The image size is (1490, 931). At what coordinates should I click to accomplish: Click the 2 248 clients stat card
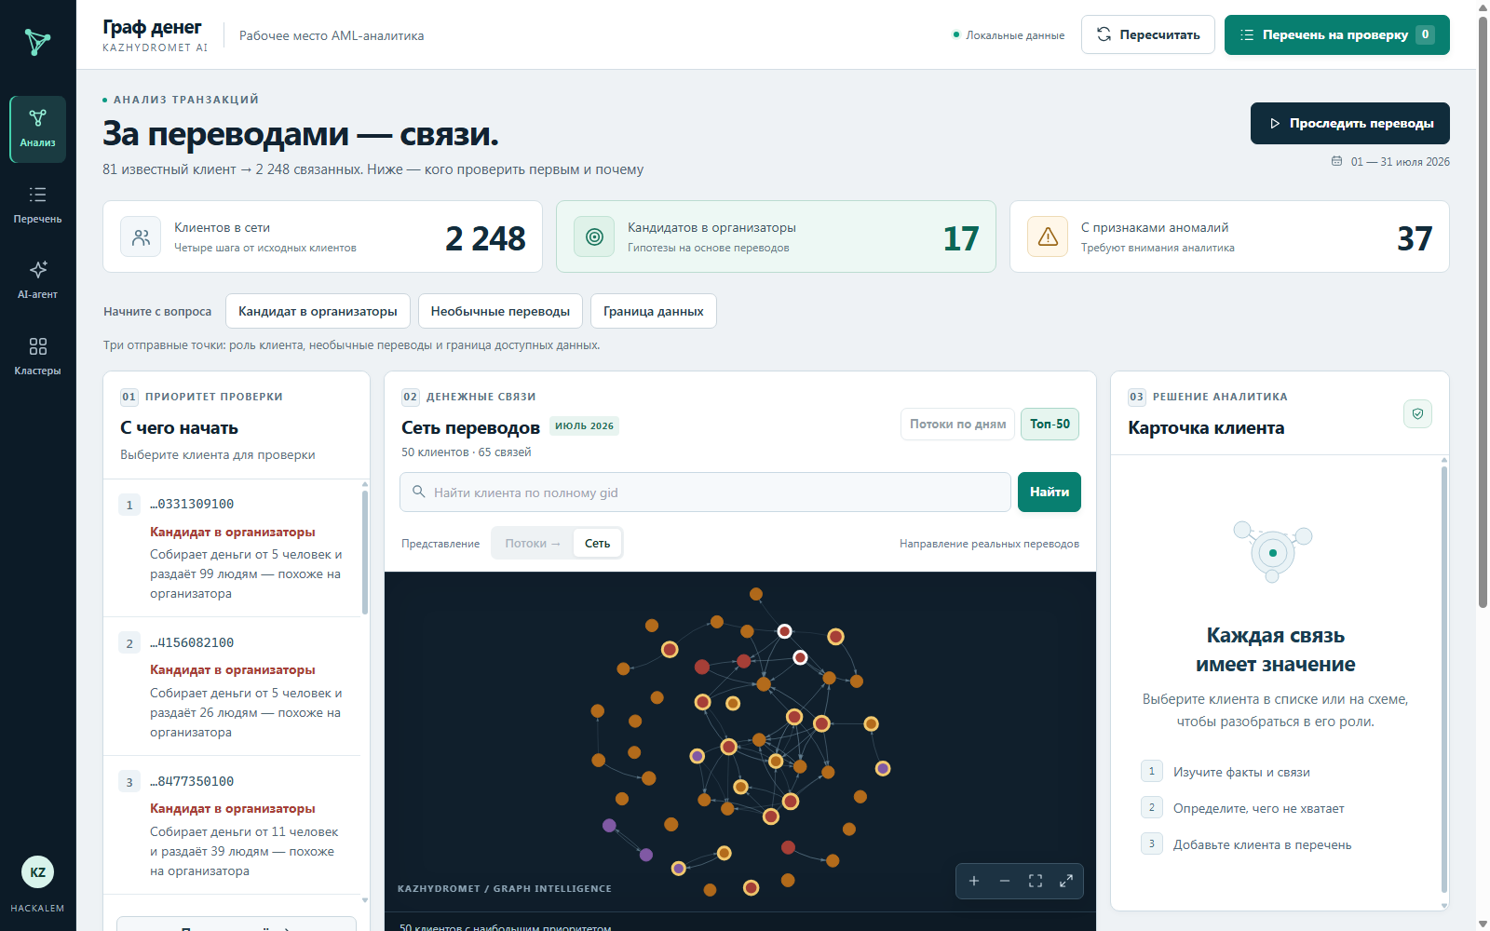322,236
